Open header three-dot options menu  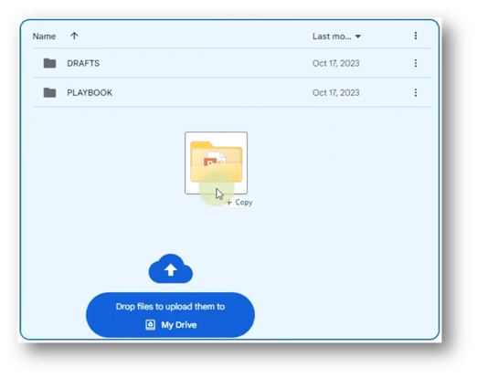[416, 36]
